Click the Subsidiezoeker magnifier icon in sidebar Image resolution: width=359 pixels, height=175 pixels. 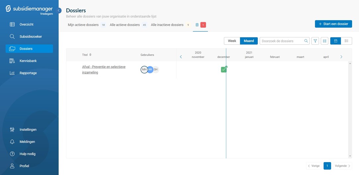12,36
